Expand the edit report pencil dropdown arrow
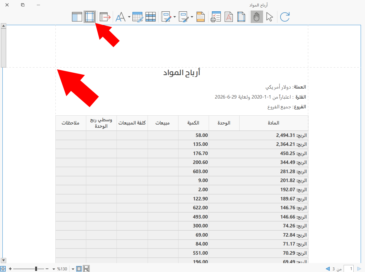This screenshot has width=365, height=272. pyautogui.click(x=175, y=17)
